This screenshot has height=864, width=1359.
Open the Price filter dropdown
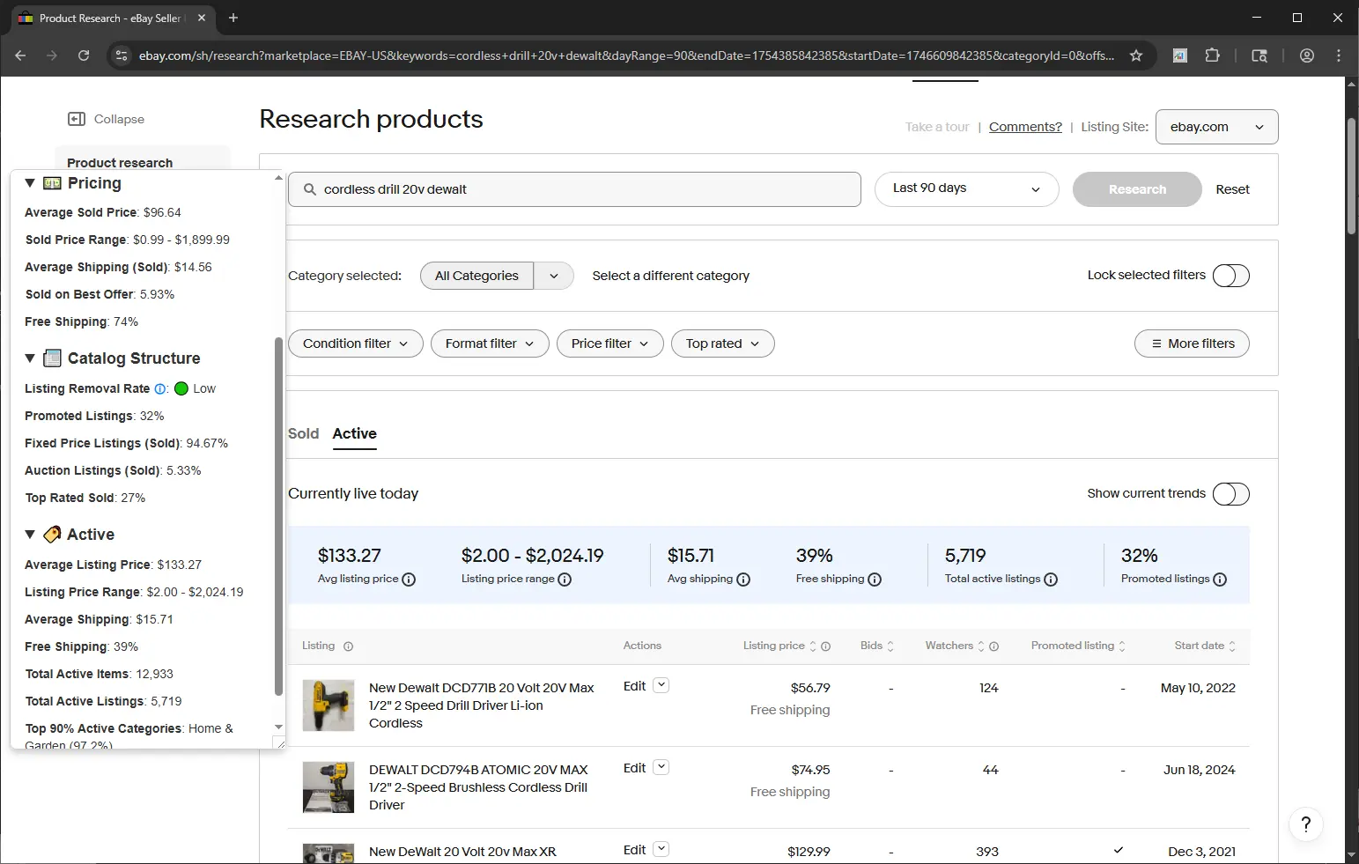coord(610,343)
